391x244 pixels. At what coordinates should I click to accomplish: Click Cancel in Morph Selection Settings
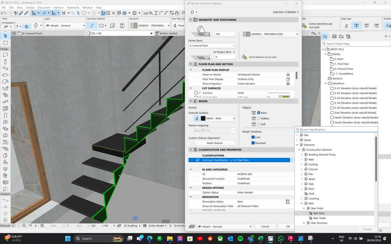(265, 226)
